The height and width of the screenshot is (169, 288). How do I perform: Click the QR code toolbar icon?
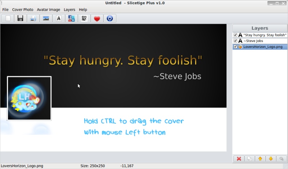(84, 18)
